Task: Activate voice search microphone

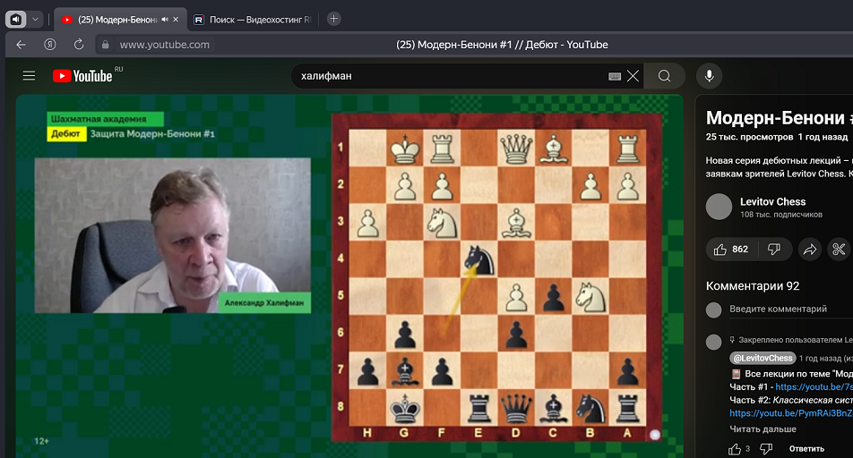Action: click(x=709, y=76)
